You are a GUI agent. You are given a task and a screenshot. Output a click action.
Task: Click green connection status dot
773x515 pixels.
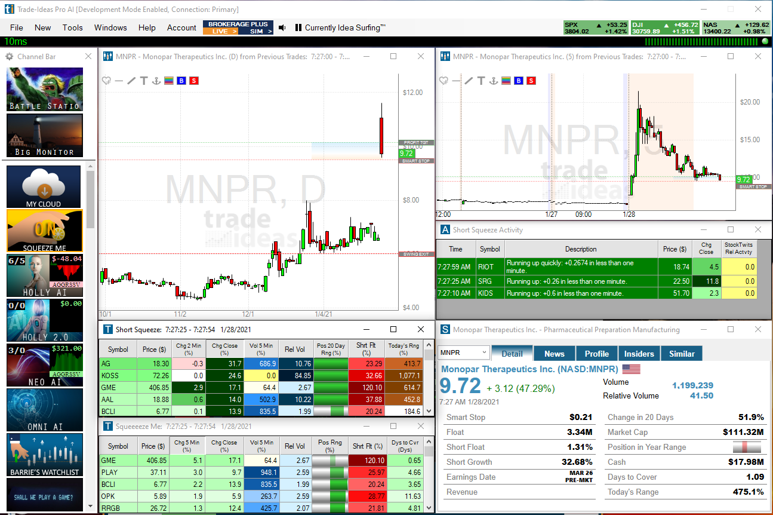pyautogui.click(x=765, y=41)
